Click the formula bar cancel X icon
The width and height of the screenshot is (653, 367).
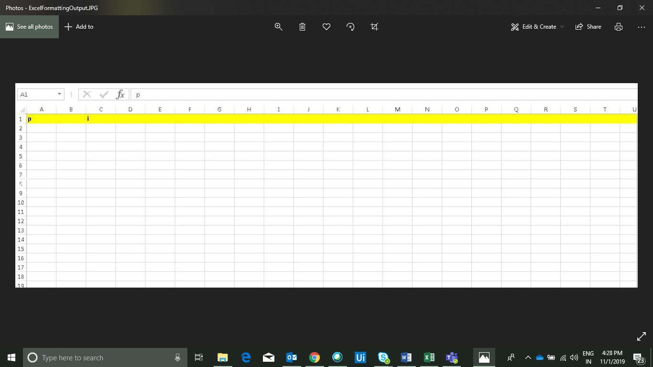click(87, 95)
